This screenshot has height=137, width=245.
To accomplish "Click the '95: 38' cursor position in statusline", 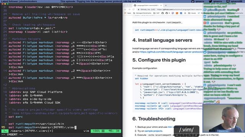I will (114, 131).
